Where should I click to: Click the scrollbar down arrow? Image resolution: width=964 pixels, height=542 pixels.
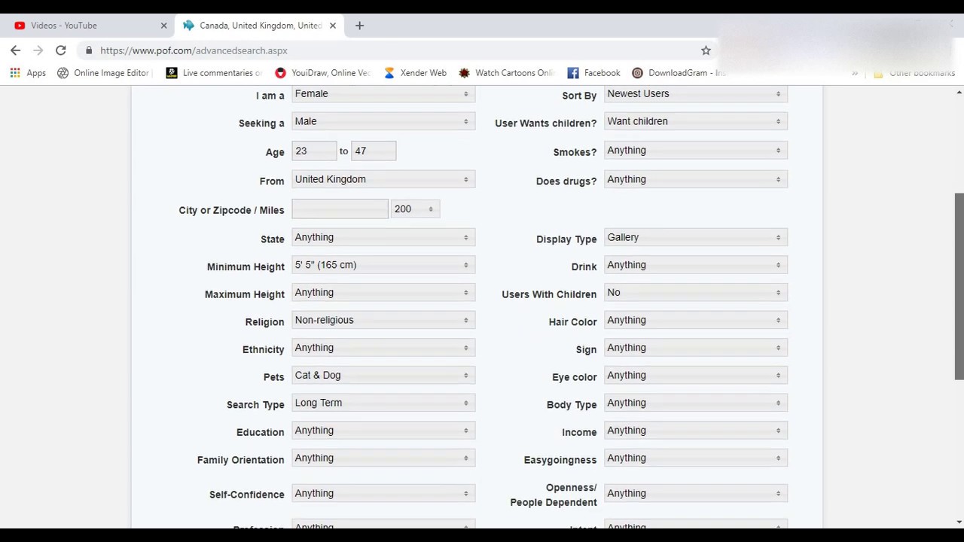click(959, 522)
